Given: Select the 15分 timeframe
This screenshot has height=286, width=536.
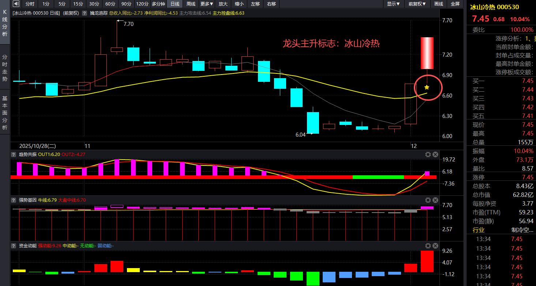Looking at the screenshot, I should (78, 4).
